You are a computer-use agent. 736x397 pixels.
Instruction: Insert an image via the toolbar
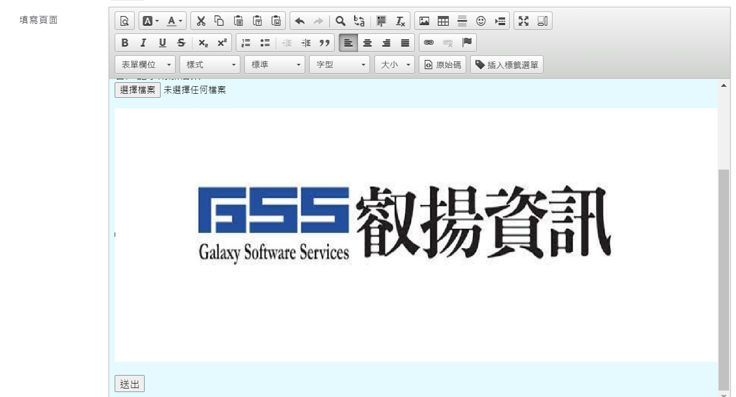click(x=424, y=21)
